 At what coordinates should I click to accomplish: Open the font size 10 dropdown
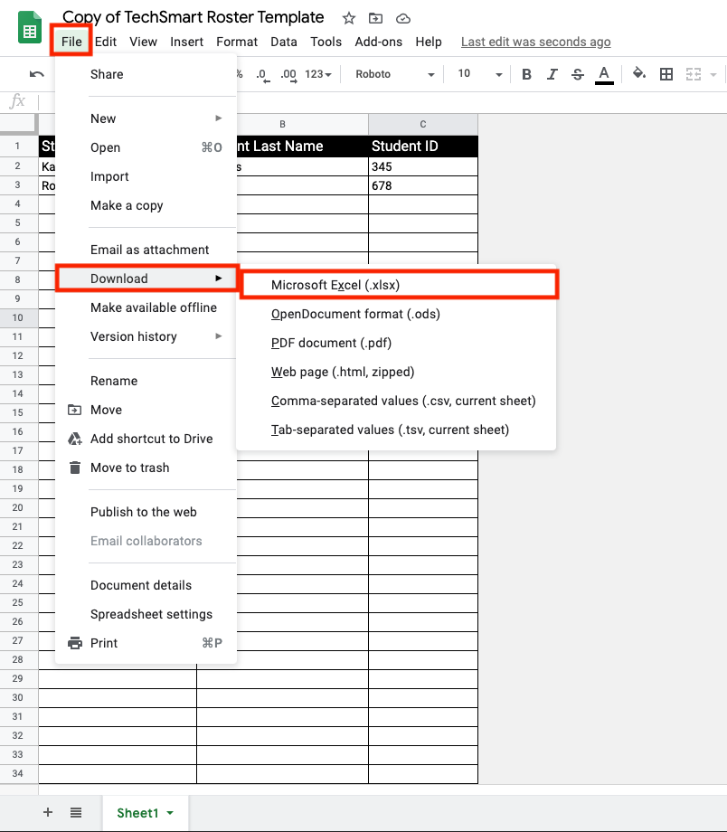[480, 74]
